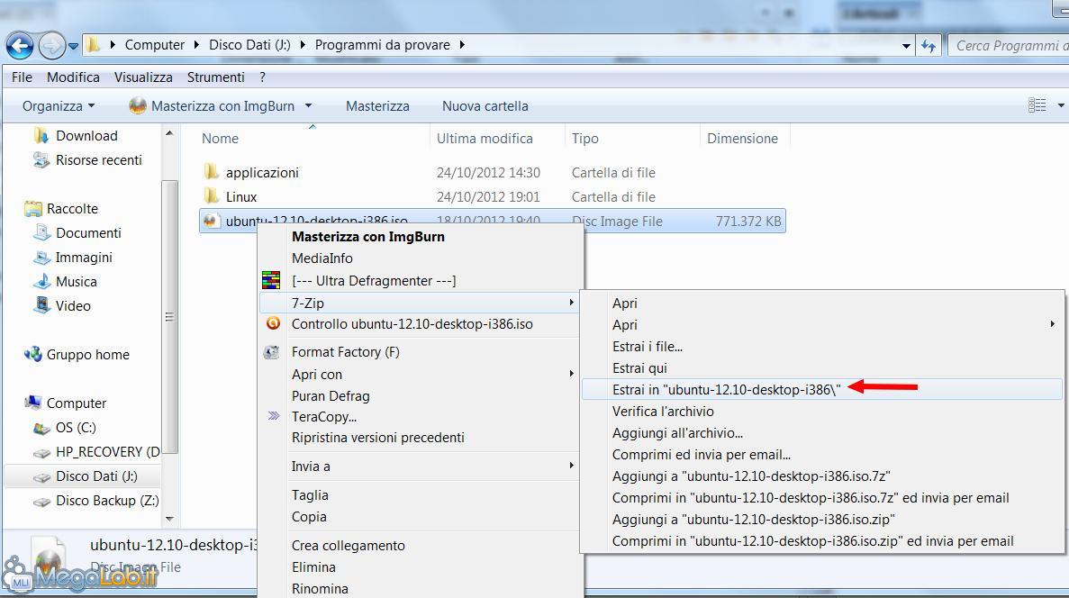The height and width of the screenshot is (598, 1069).
Task: Click Programmi da provare breadcrumb
Action: [x=383, y=45]
